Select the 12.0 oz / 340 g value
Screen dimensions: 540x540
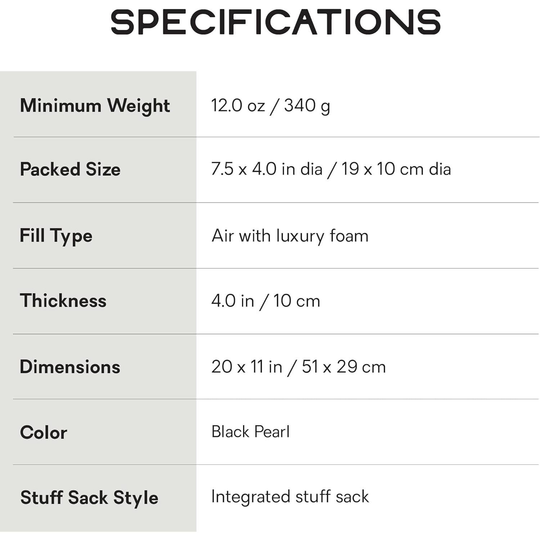(270, 106)
